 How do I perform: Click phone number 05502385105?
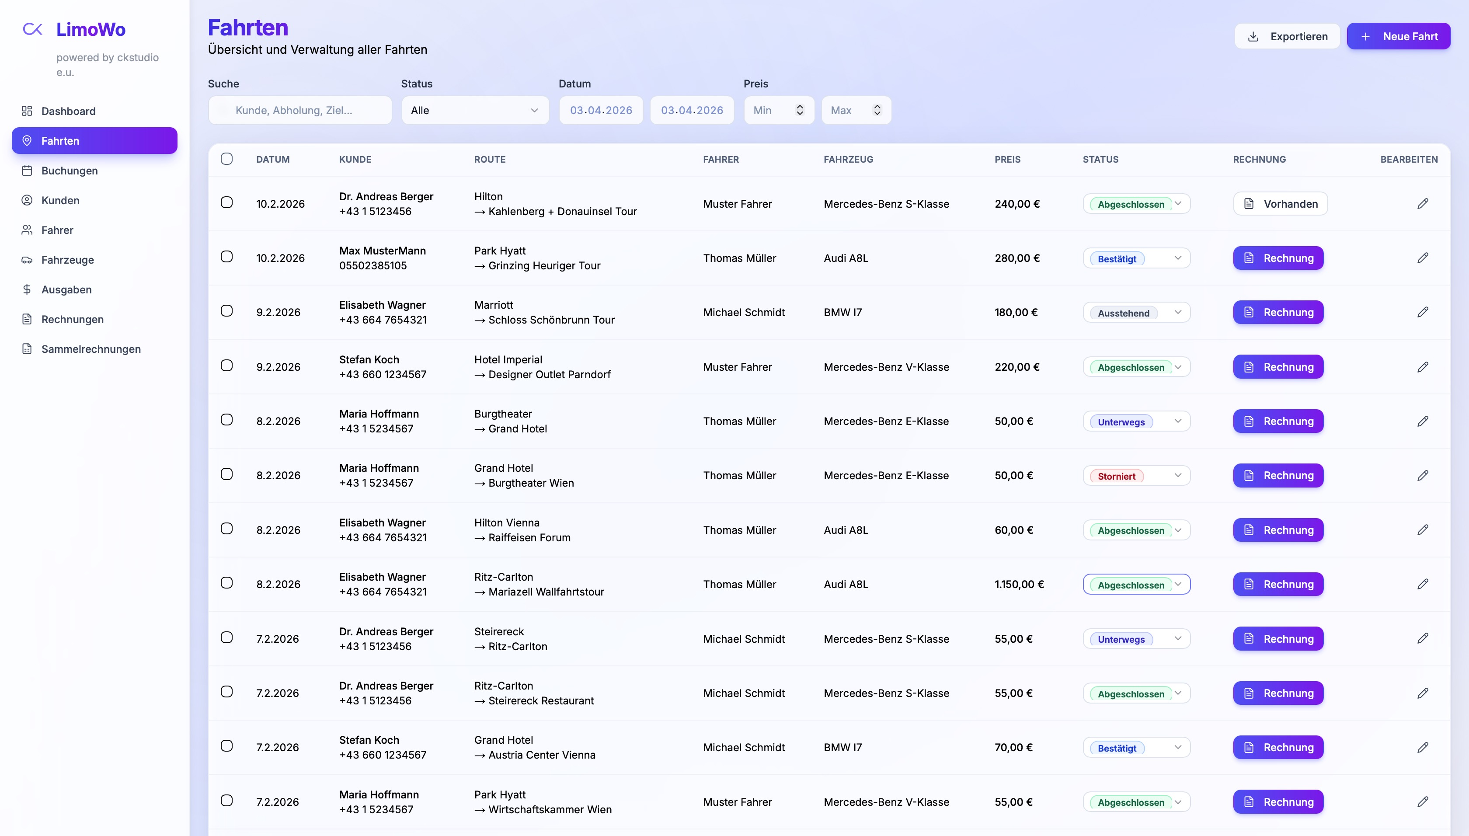pyautogui.click(x=372, y=266)
